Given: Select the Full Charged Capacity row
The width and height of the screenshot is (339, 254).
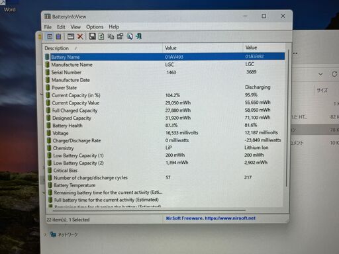Looking at the screenshot, I should point(165,110).
